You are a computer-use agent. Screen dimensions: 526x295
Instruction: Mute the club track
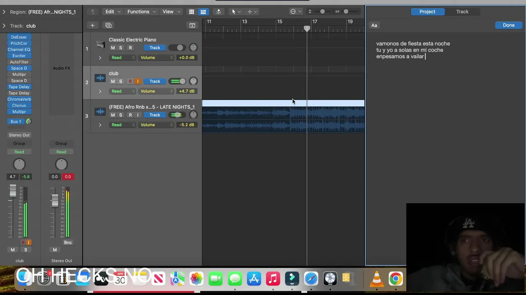[113, 81]
